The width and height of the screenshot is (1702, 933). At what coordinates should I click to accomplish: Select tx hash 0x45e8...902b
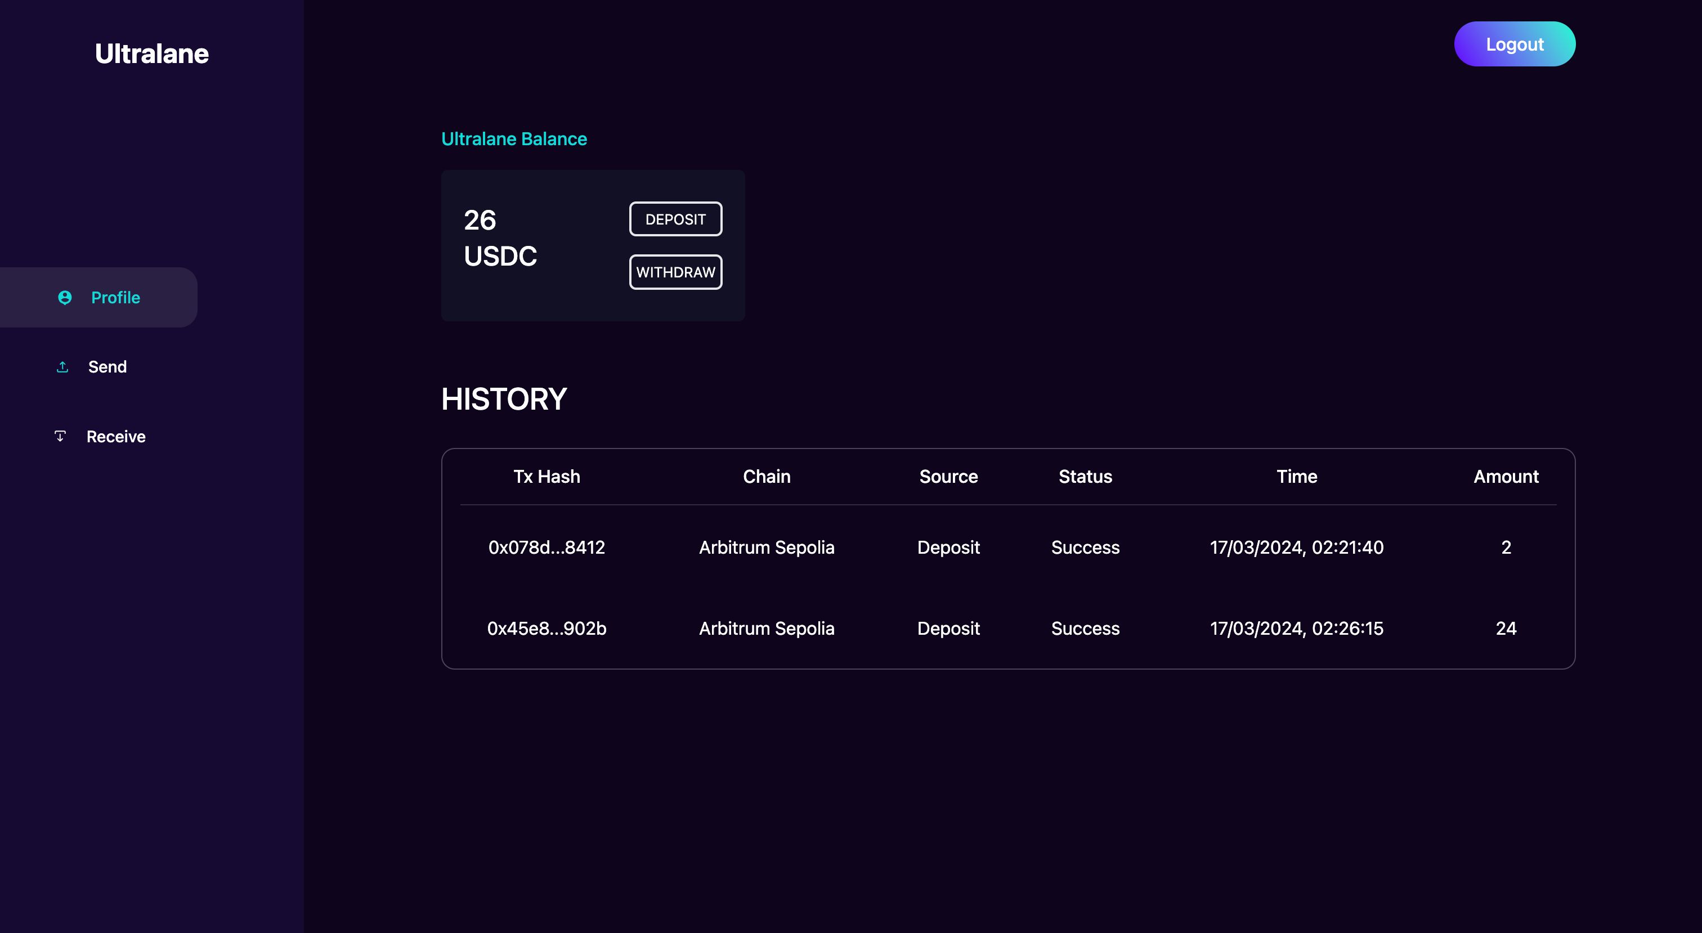547,629
